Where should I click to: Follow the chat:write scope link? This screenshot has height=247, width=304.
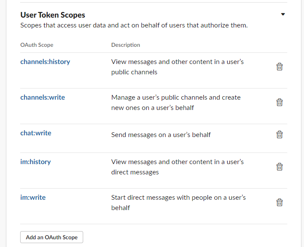click(x=36, y=133)
